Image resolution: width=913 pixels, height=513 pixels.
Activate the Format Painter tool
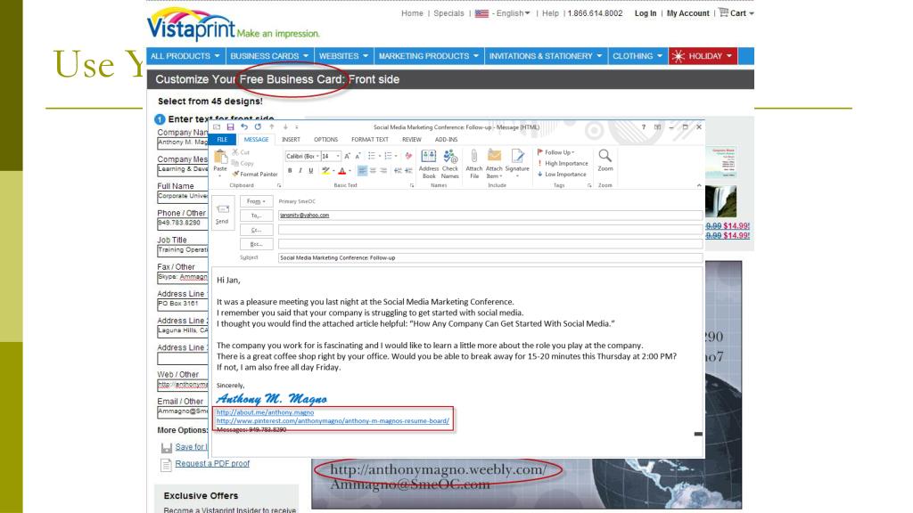click(254, 174)
